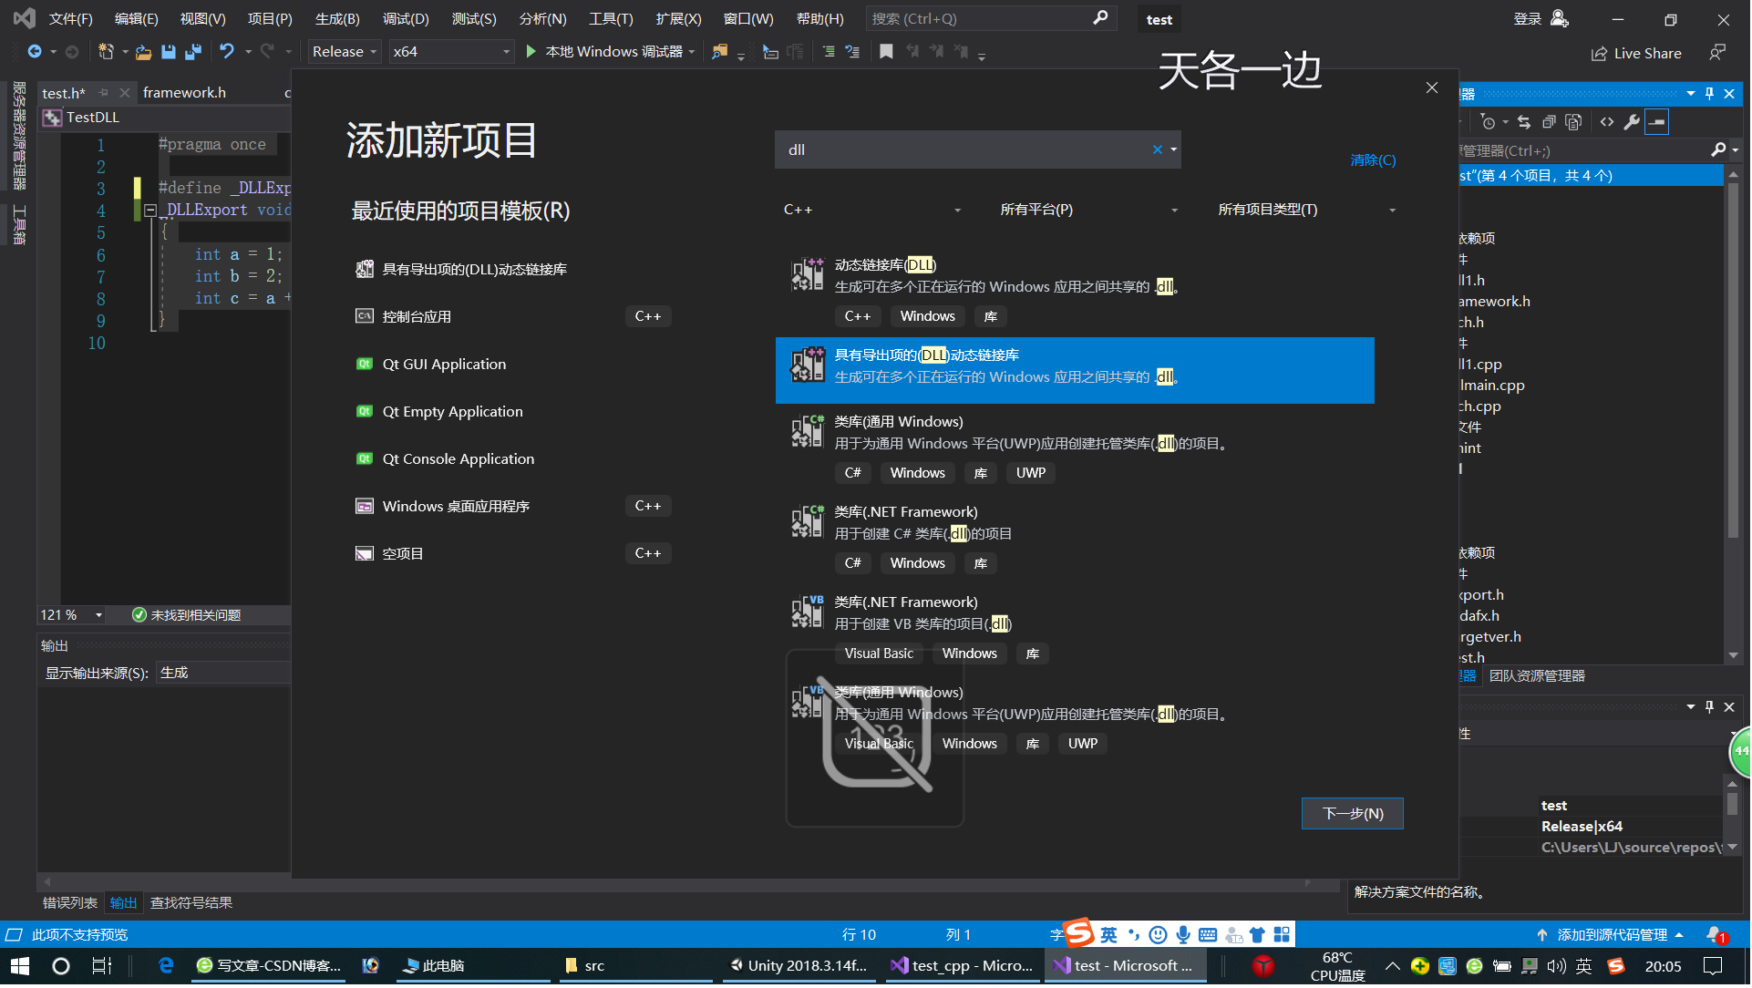Click the bookmark icon in toolbar
This screenshot has height=988, width=1752.
(x=887, y=52)
